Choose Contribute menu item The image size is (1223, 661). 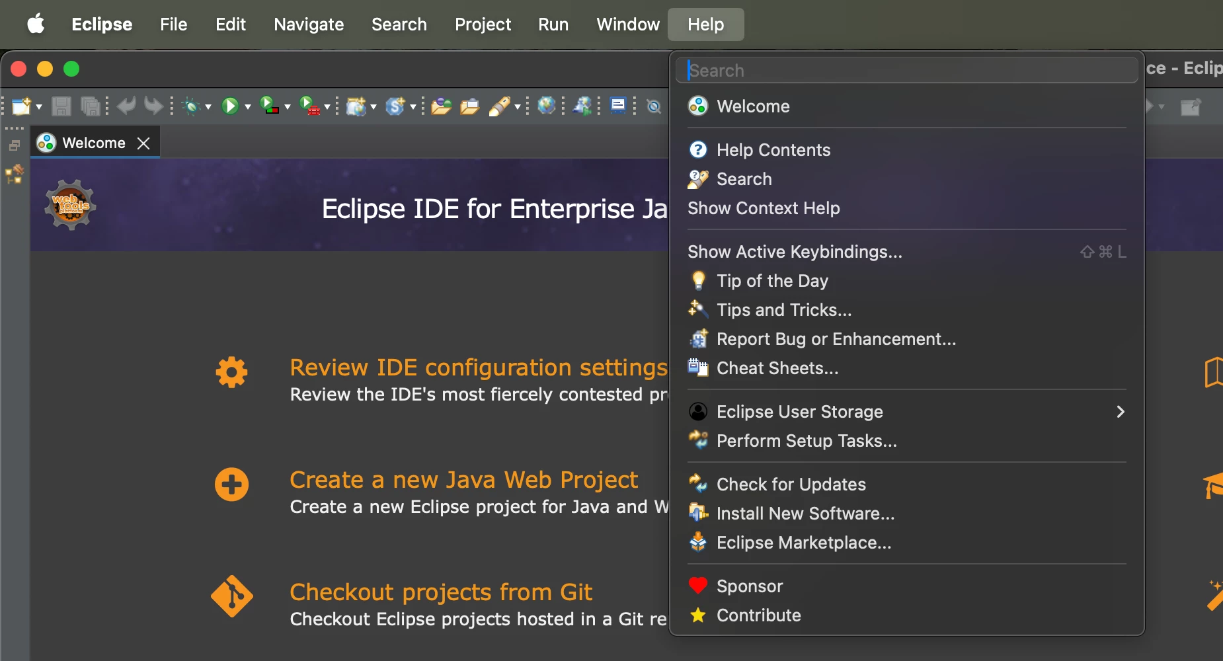tap(907, 615)
